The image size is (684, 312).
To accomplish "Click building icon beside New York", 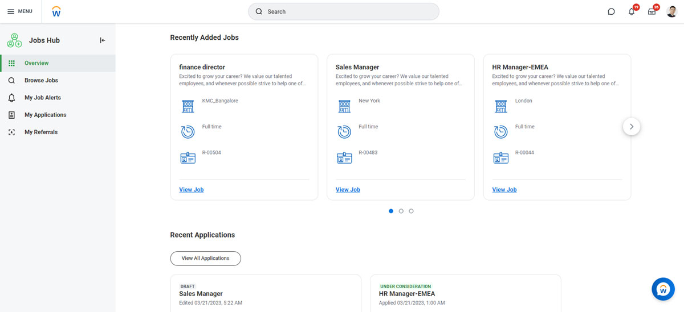I will point(344,106).
